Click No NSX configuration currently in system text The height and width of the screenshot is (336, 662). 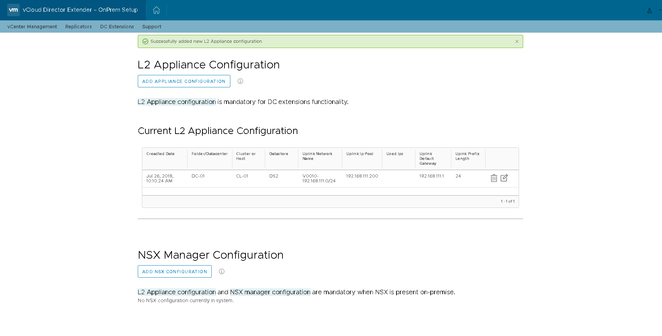pos(186,301)
